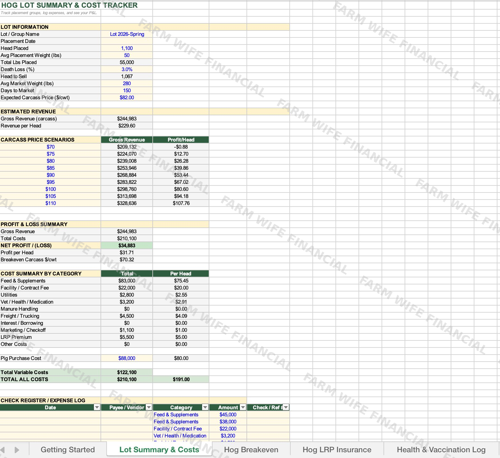Switch to the Getting Started tab
The width and height of the screenshot is (500, 458).
(68, 450)
